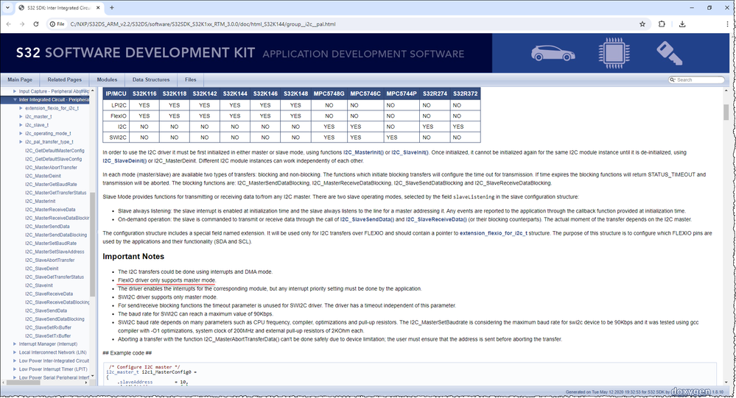Bookmark this page with the star
Image resolution: width=736 pixels, height=398 pixels.
coord(642,24)
